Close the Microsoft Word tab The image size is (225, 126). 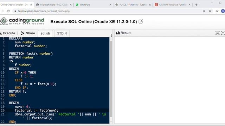(x=71, y=5)
